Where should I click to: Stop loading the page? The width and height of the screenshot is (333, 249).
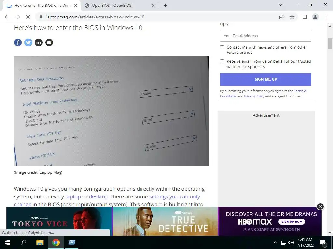(28, 17)
